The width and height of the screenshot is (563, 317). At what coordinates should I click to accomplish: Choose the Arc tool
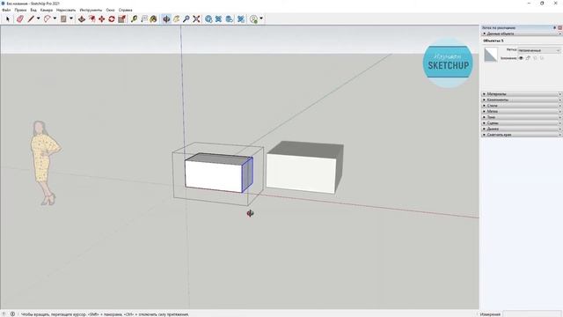47,18
